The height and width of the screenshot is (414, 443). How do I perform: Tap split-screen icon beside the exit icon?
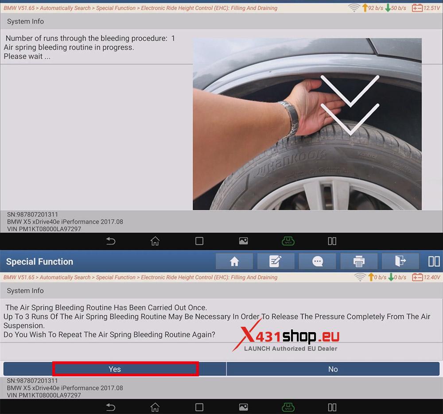coord(434,262)
